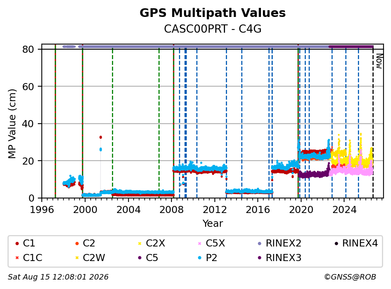Click the 60 y-axis tick label
The width and height of the screenshot is (391, 289).
(x=28, y=87)
